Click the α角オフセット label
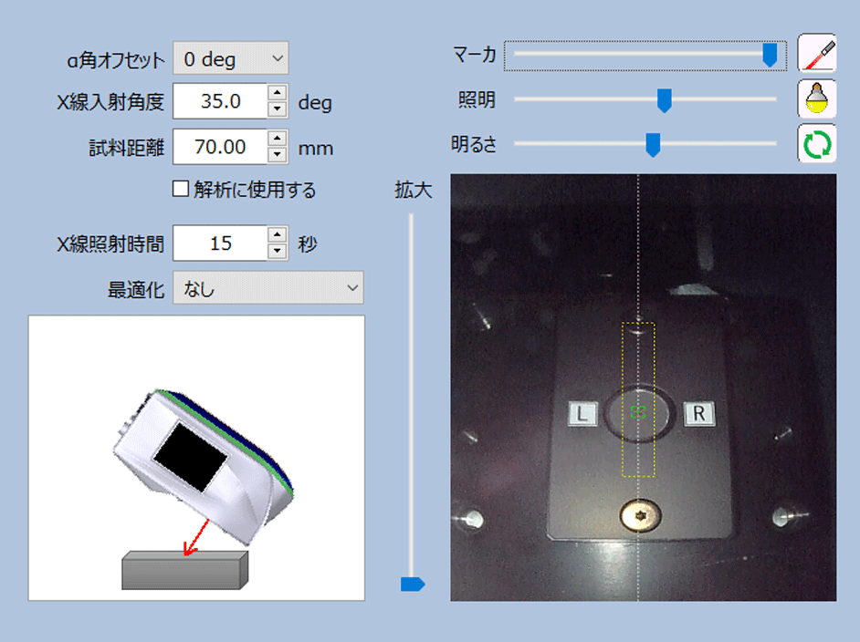The height and width of the screenshot is (642, 860). (x=116, y=60)
